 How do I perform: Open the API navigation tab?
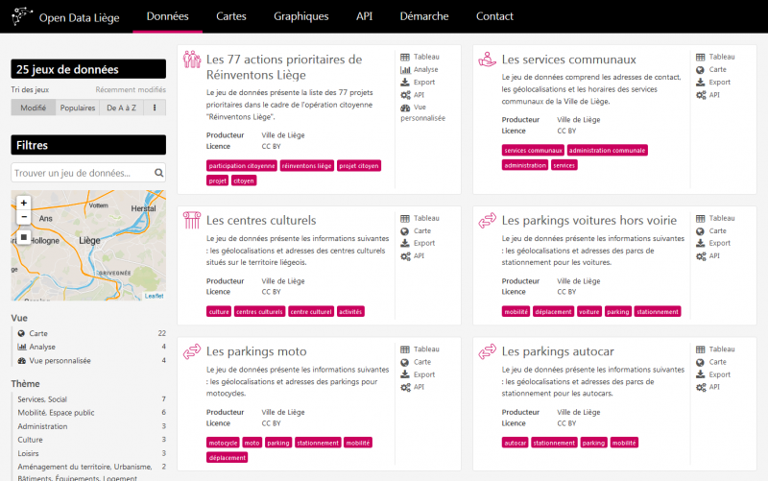click(x=365, y=16)
